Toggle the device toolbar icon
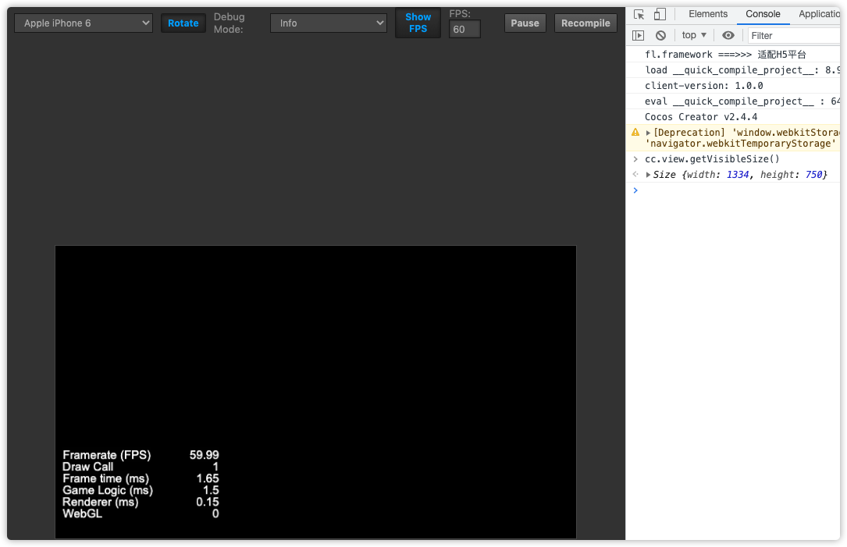This screenshot has width=847, height=547. [x=660, y=14]
